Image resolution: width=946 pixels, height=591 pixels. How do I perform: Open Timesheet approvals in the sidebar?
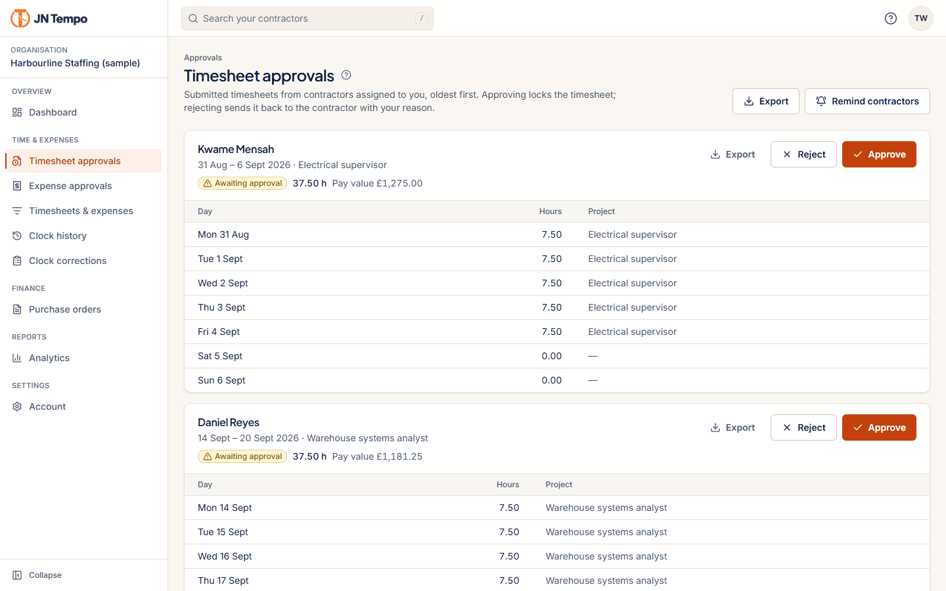coord(83,161)
